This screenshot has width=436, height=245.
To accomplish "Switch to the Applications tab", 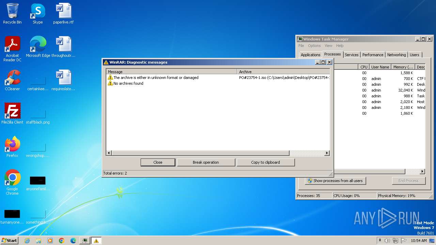I will (x=310, y=55).
